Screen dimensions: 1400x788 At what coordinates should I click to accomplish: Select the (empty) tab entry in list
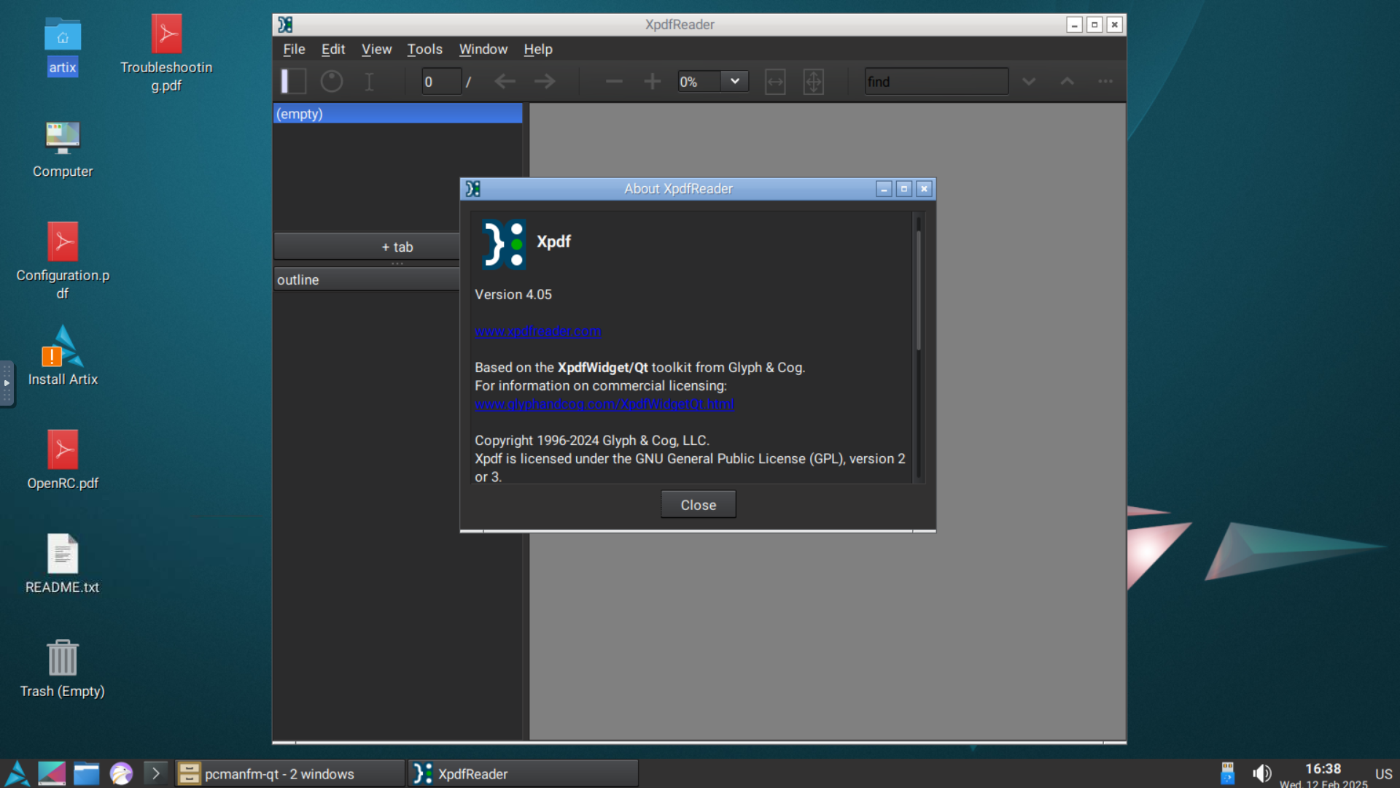coord(397,113)
